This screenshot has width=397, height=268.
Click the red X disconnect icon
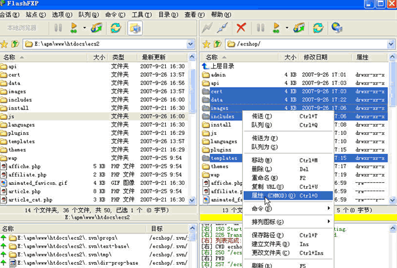tap(241, 28)
